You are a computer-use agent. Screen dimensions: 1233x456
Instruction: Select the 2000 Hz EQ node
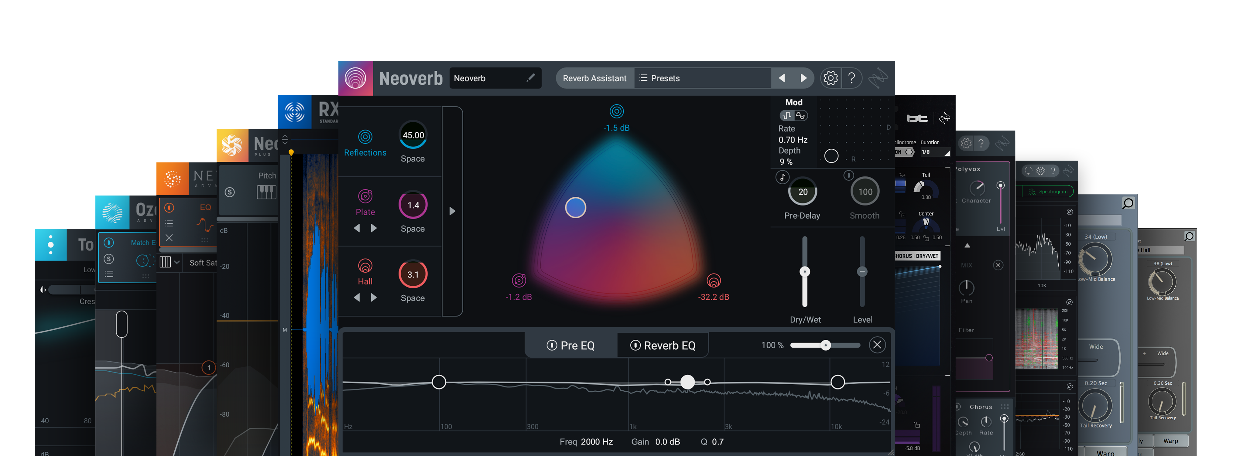(x=687, y=382)
